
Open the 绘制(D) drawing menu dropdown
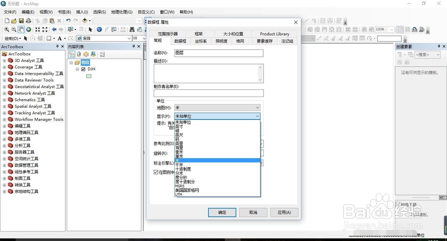pos(13,38)
